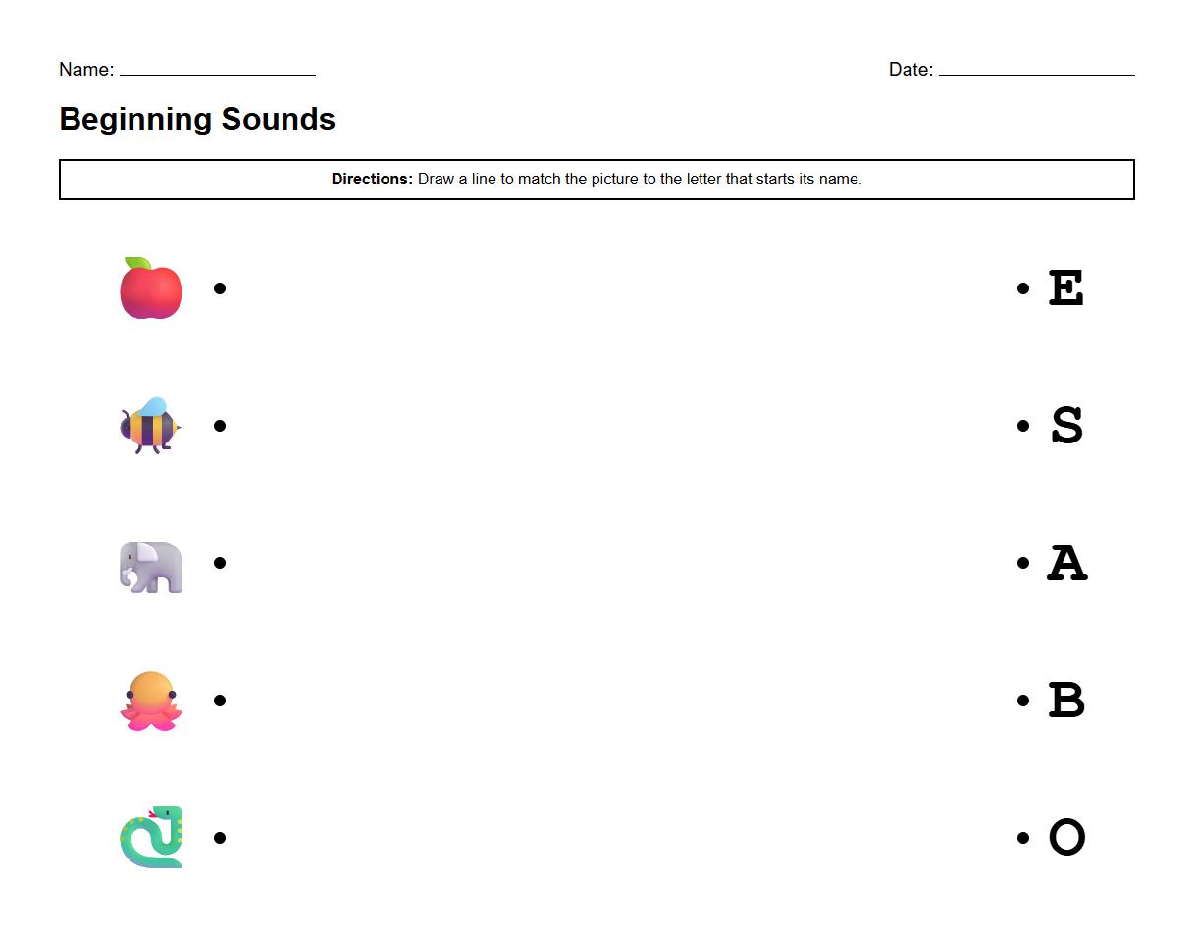Select the dot next to the bee
Screen dimensions: 1194x936
[219, 426]
